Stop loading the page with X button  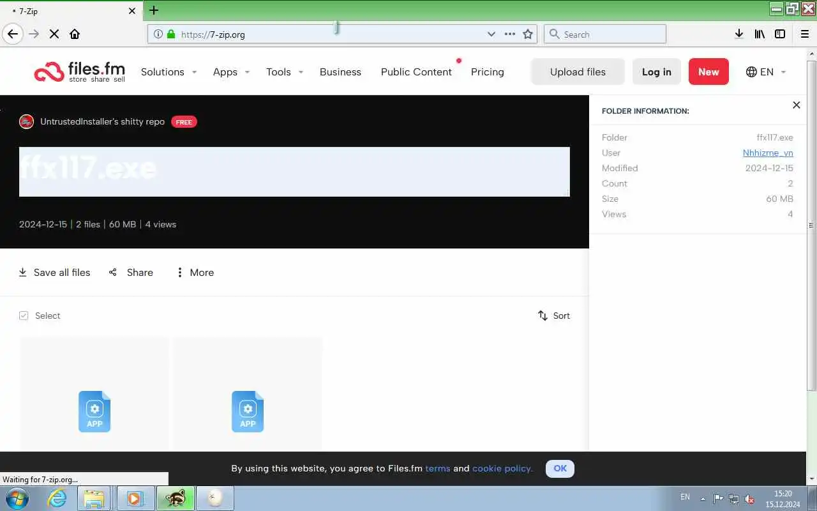(54, 34)
